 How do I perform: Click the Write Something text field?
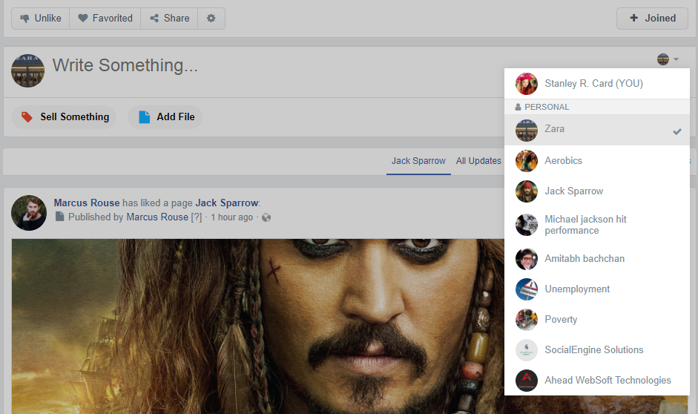(297, 66)
